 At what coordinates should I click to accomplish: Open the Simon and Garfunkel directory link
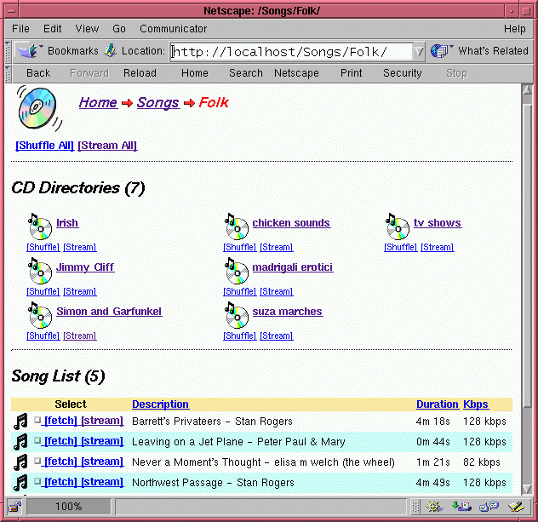click(109, 312)
